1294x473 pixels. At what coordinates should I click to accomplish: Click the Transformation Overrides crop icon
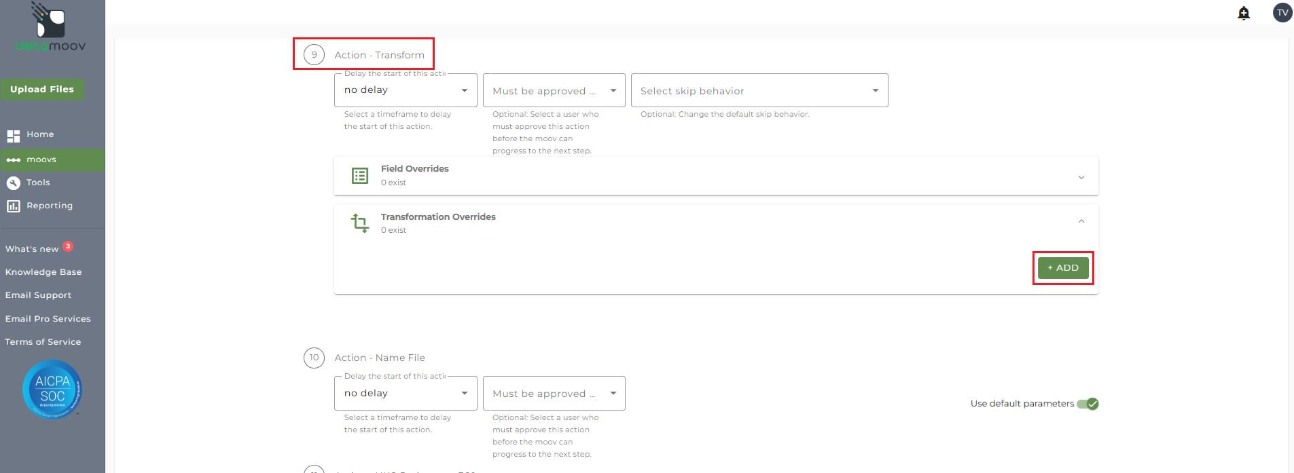(360, 223)
